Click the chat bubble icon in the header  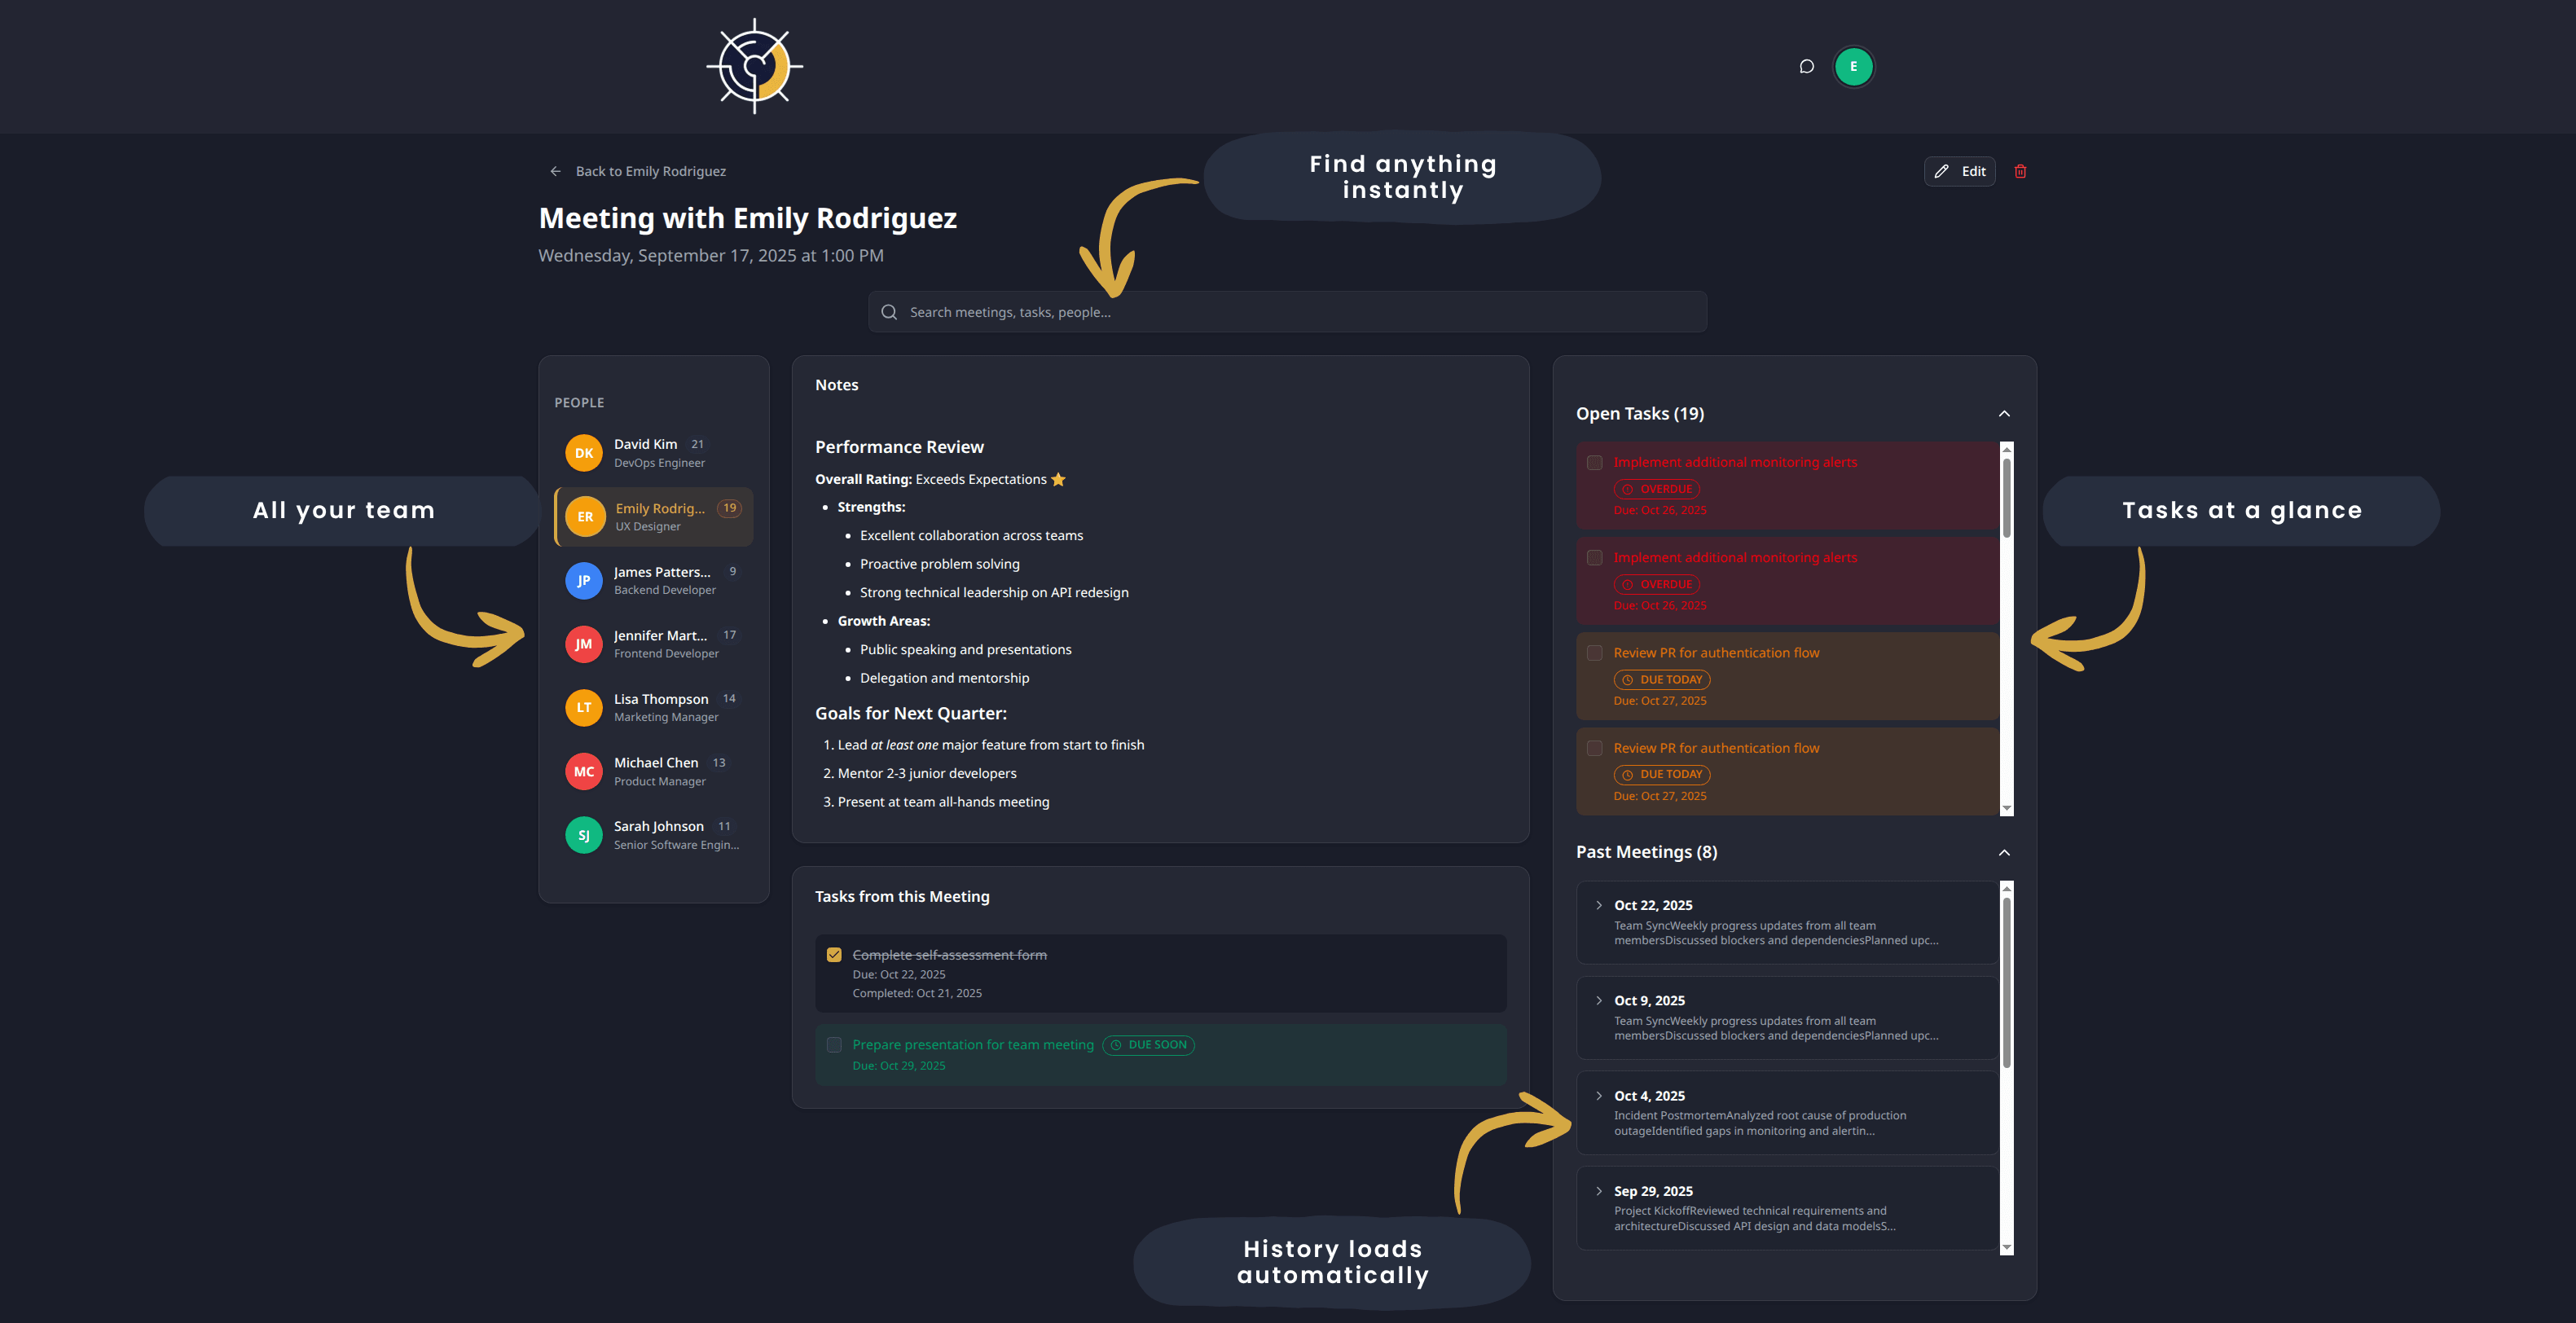pos(1806,66)
